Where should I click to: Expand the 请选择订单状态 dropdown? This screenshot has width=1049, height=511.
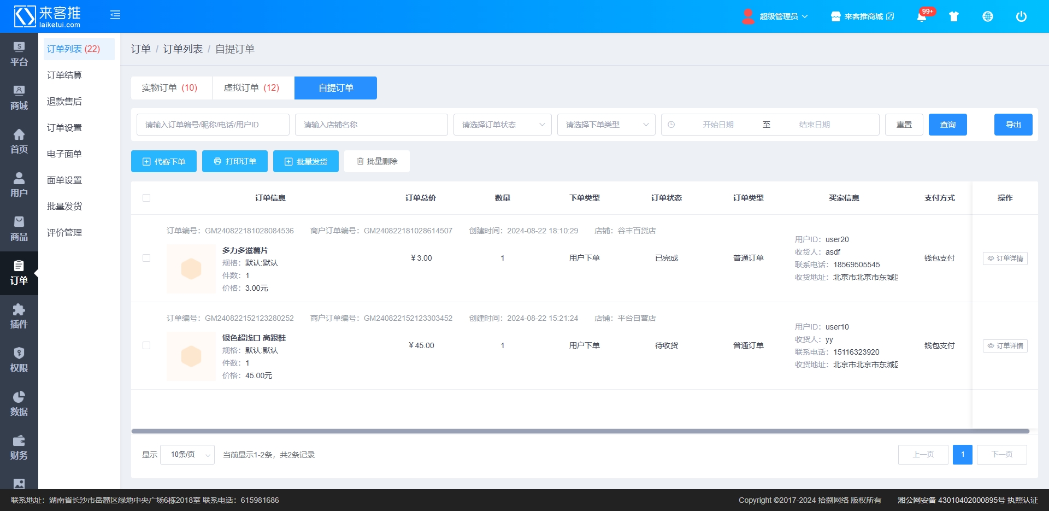click(502, 125)
